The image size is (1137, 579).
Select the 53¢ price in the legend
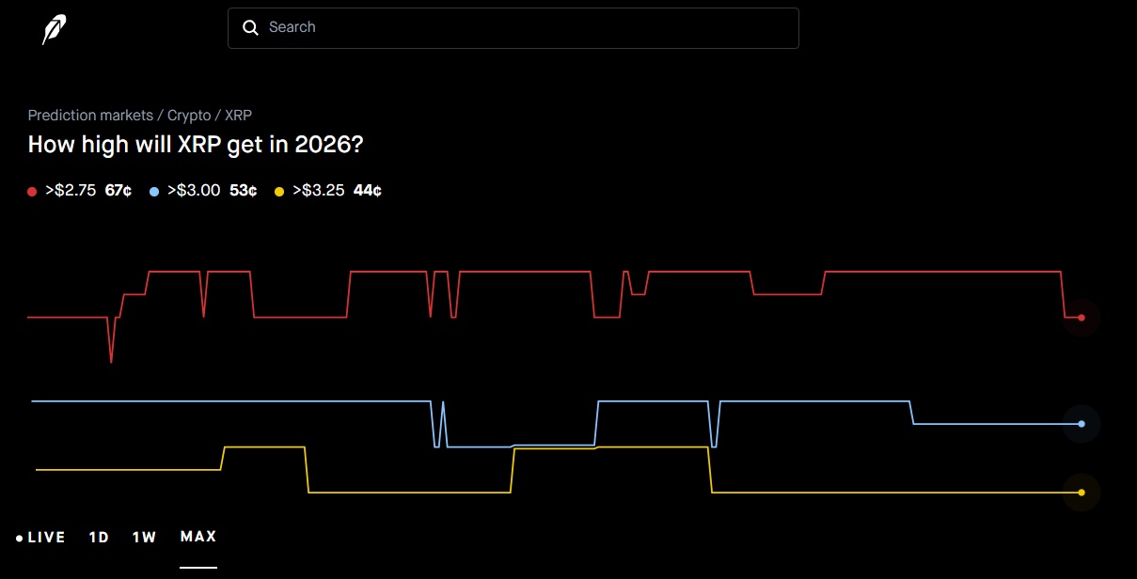pos(244,191)
